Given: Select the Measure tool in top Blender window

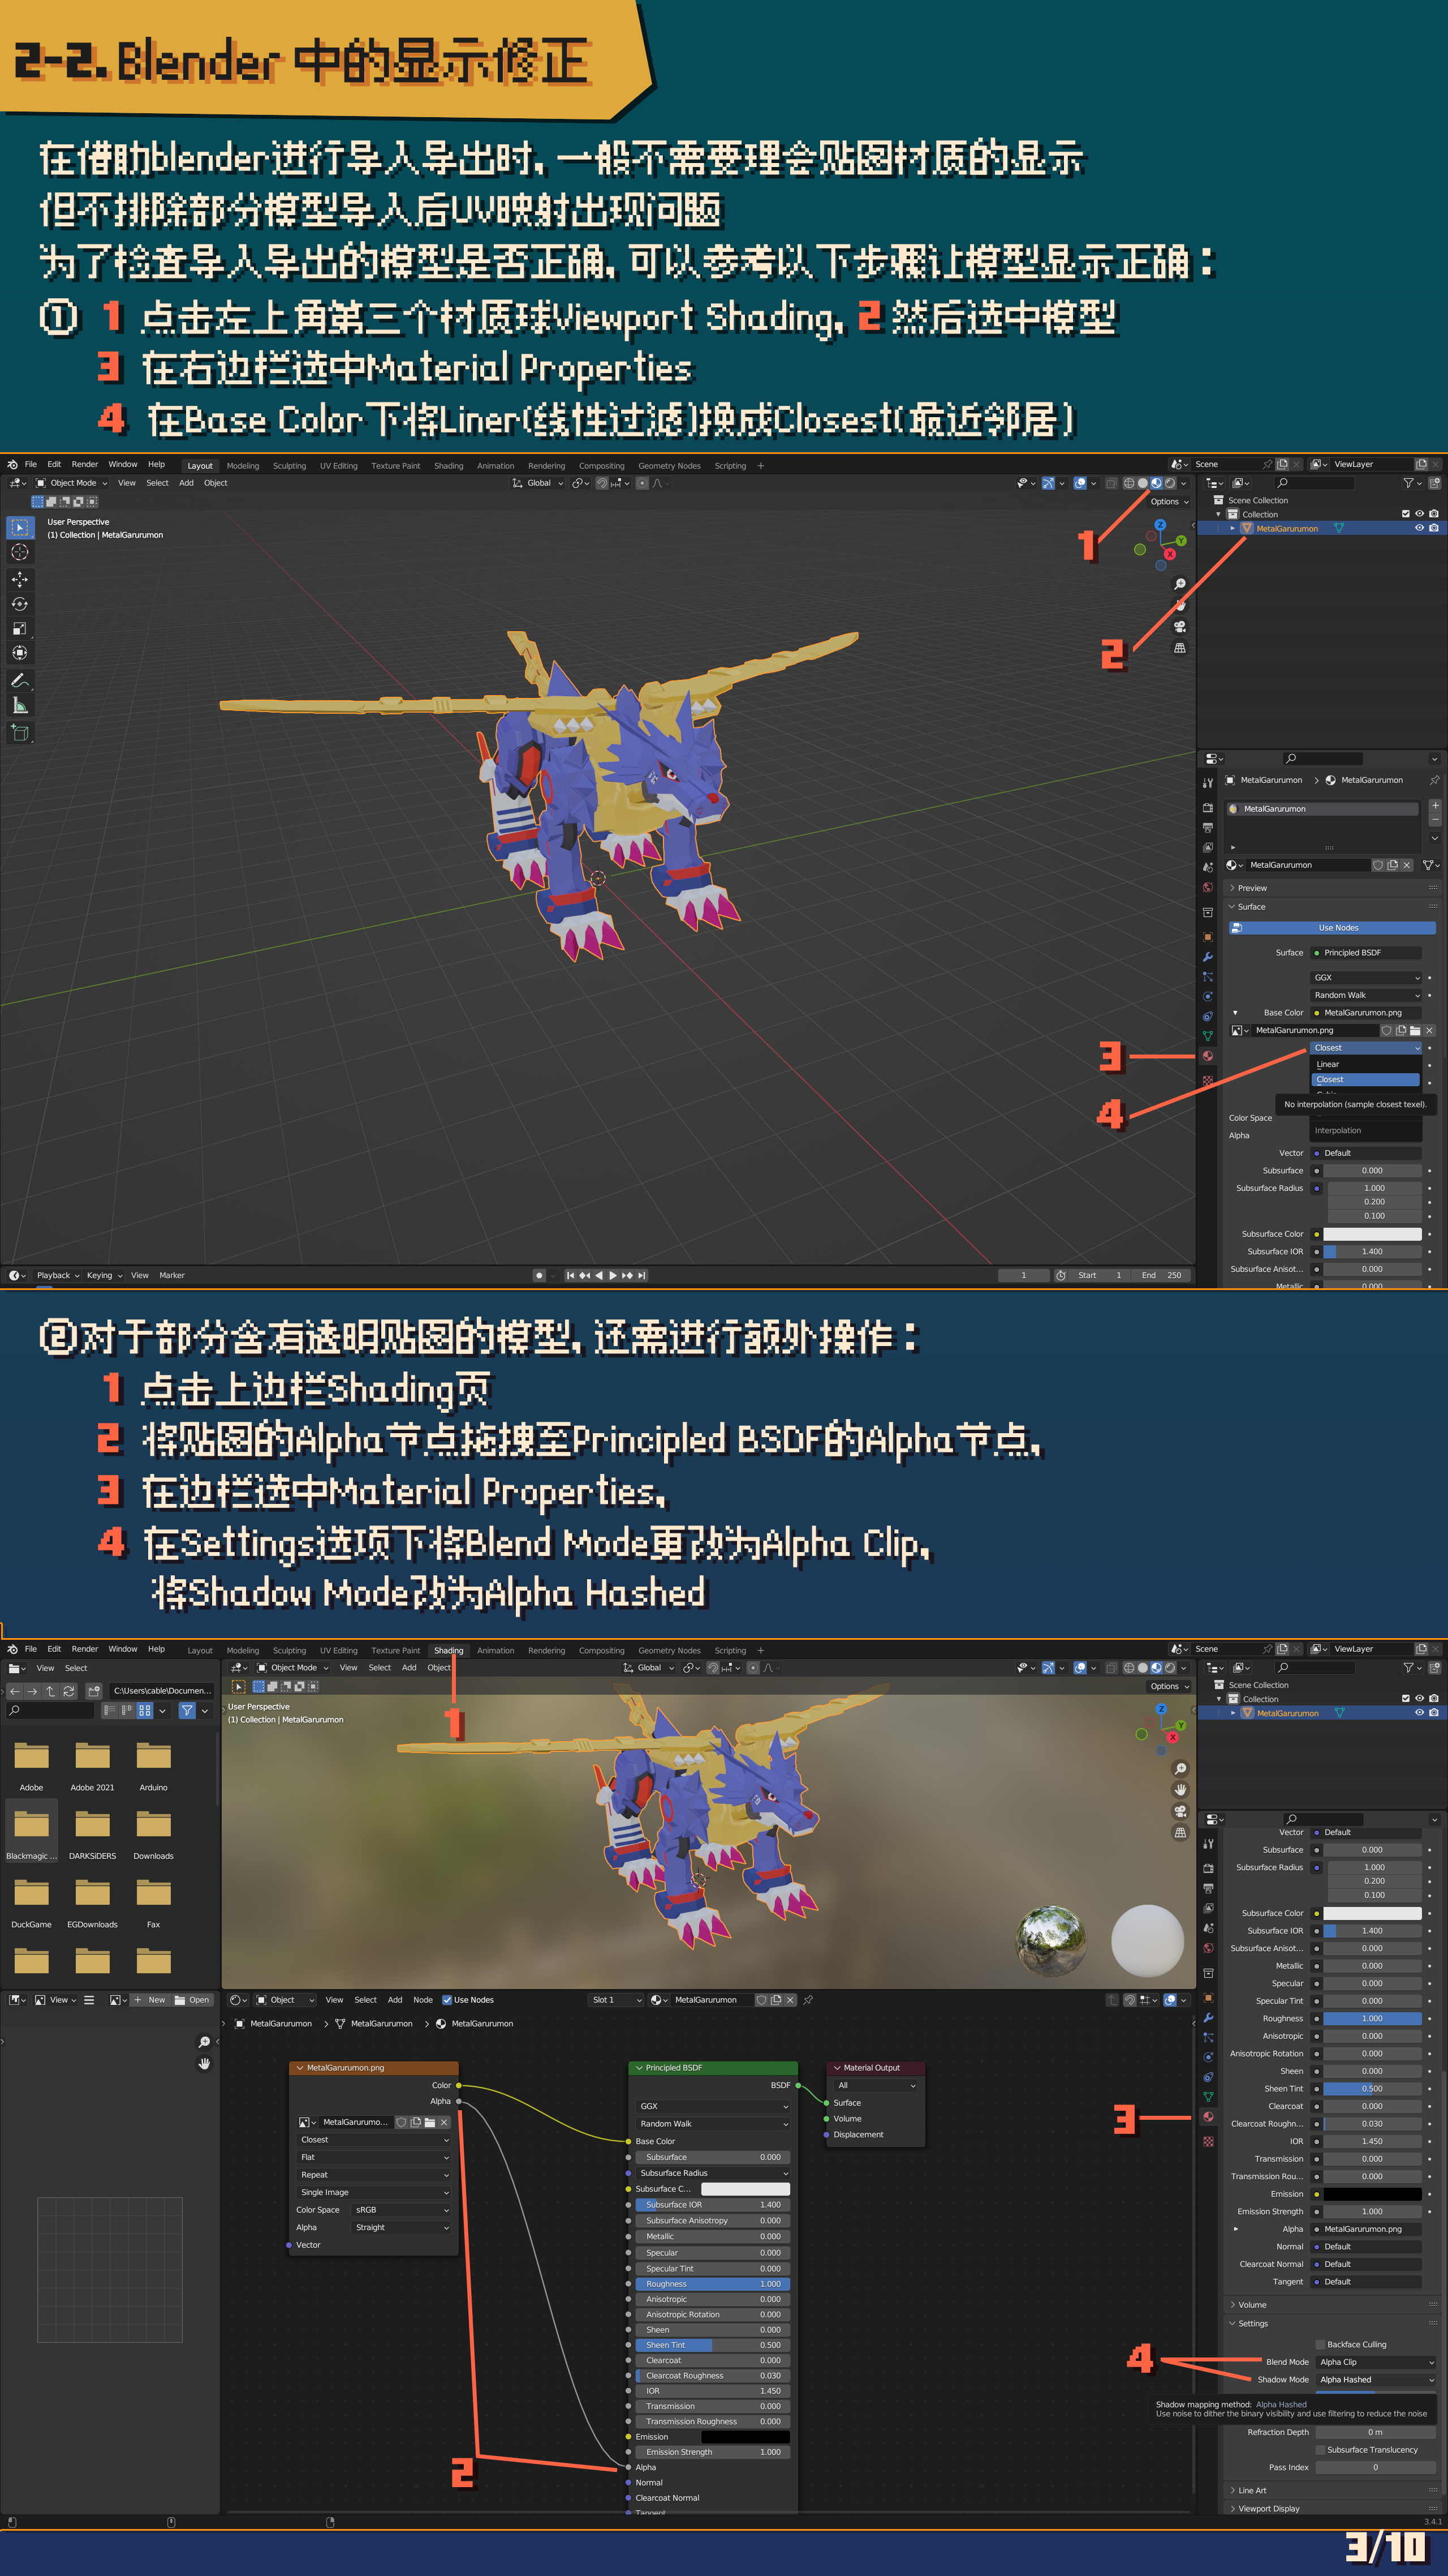Looking at the screenshot, I should coord(20,706).
